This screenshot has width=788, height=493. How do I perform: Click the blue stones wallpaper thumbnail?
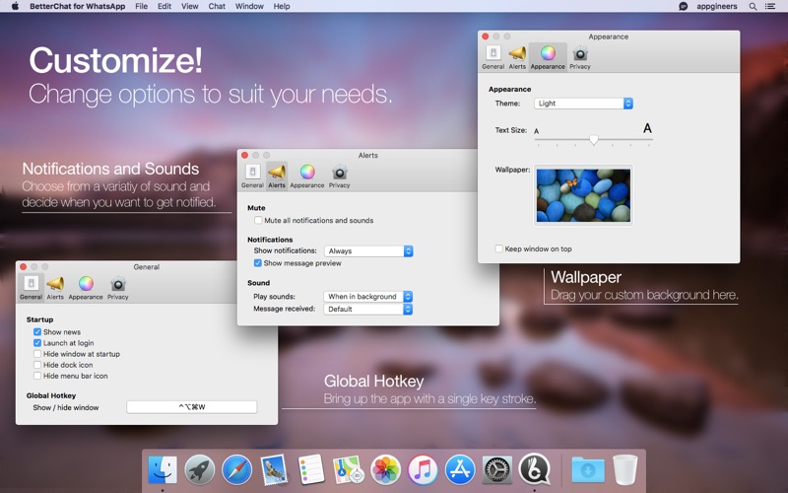[583, 195]
